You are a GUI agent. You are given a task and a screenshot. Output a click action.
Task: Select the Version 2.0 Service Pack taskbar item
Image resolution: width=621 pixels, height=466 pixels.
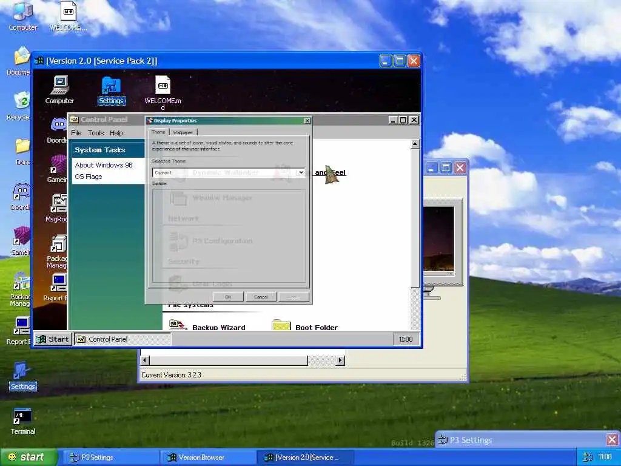[x=306, y=458]
